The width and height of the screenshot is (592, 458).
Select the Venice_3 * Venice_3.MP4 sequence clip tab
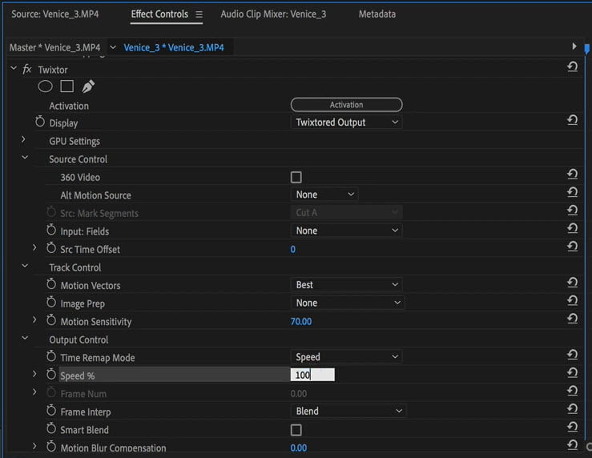point(174,47)
